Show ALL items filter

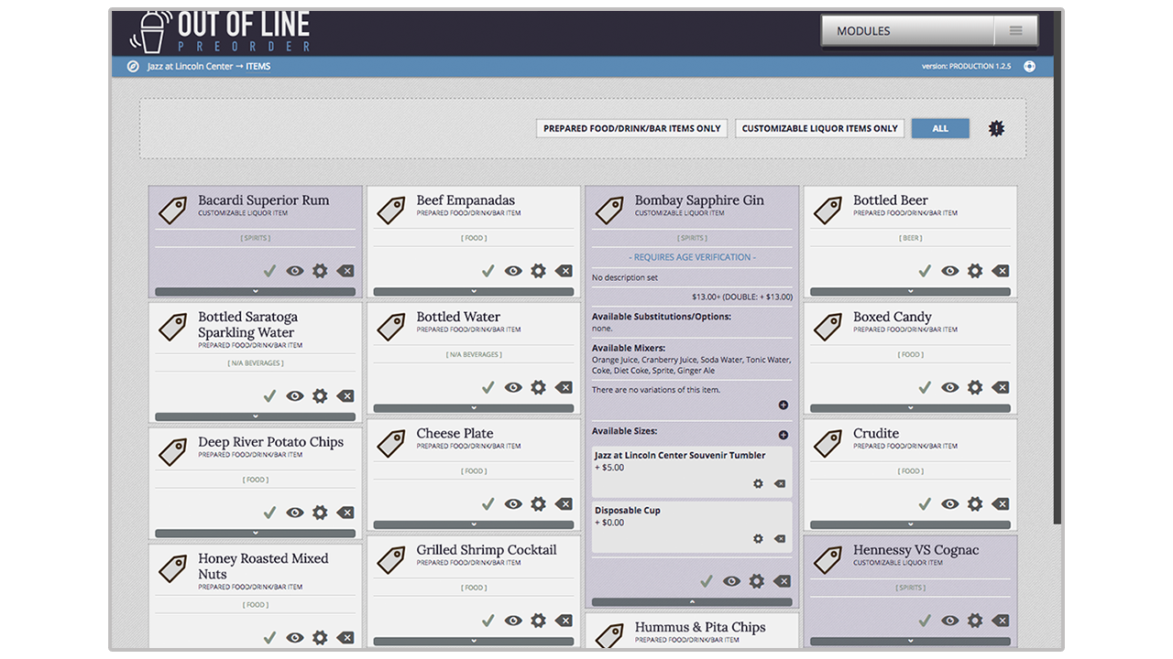pos(940,129)
